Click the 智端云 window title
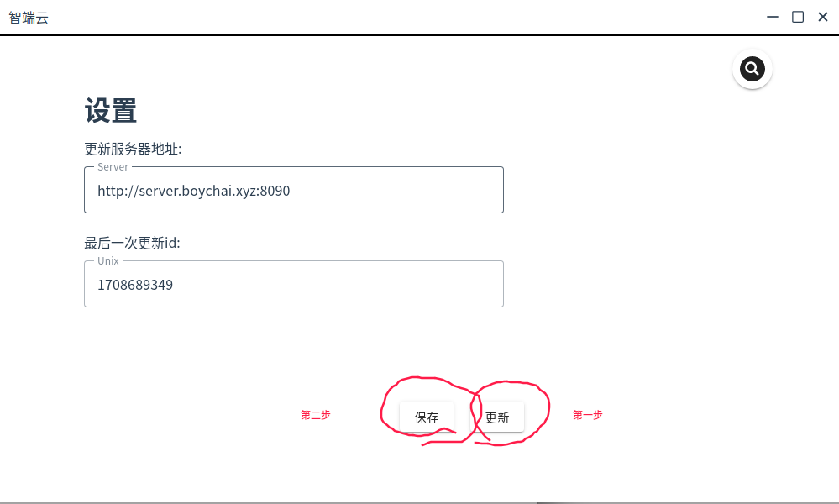Image resolution: width=839 pixels, height=504 pixels. [x=29, y=17]
